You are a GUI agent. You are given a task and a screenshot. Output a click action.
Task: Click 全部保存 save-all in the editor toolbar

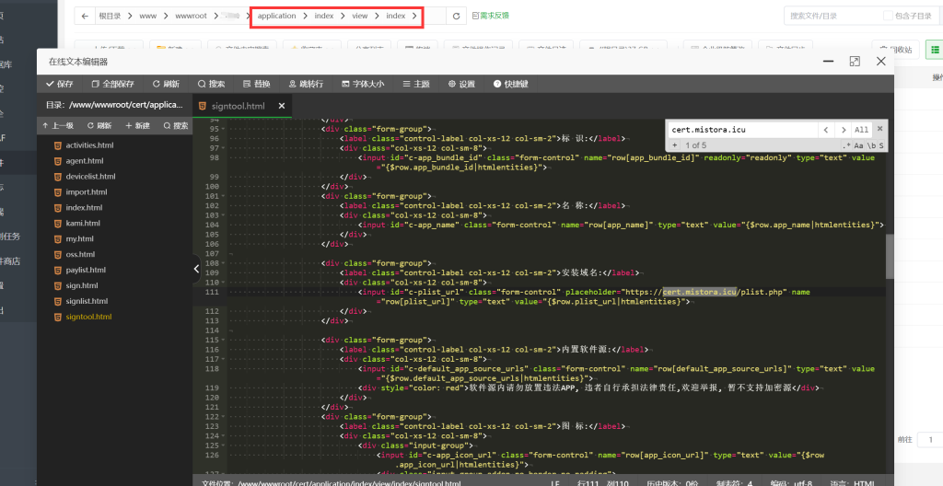click(112, 84)
